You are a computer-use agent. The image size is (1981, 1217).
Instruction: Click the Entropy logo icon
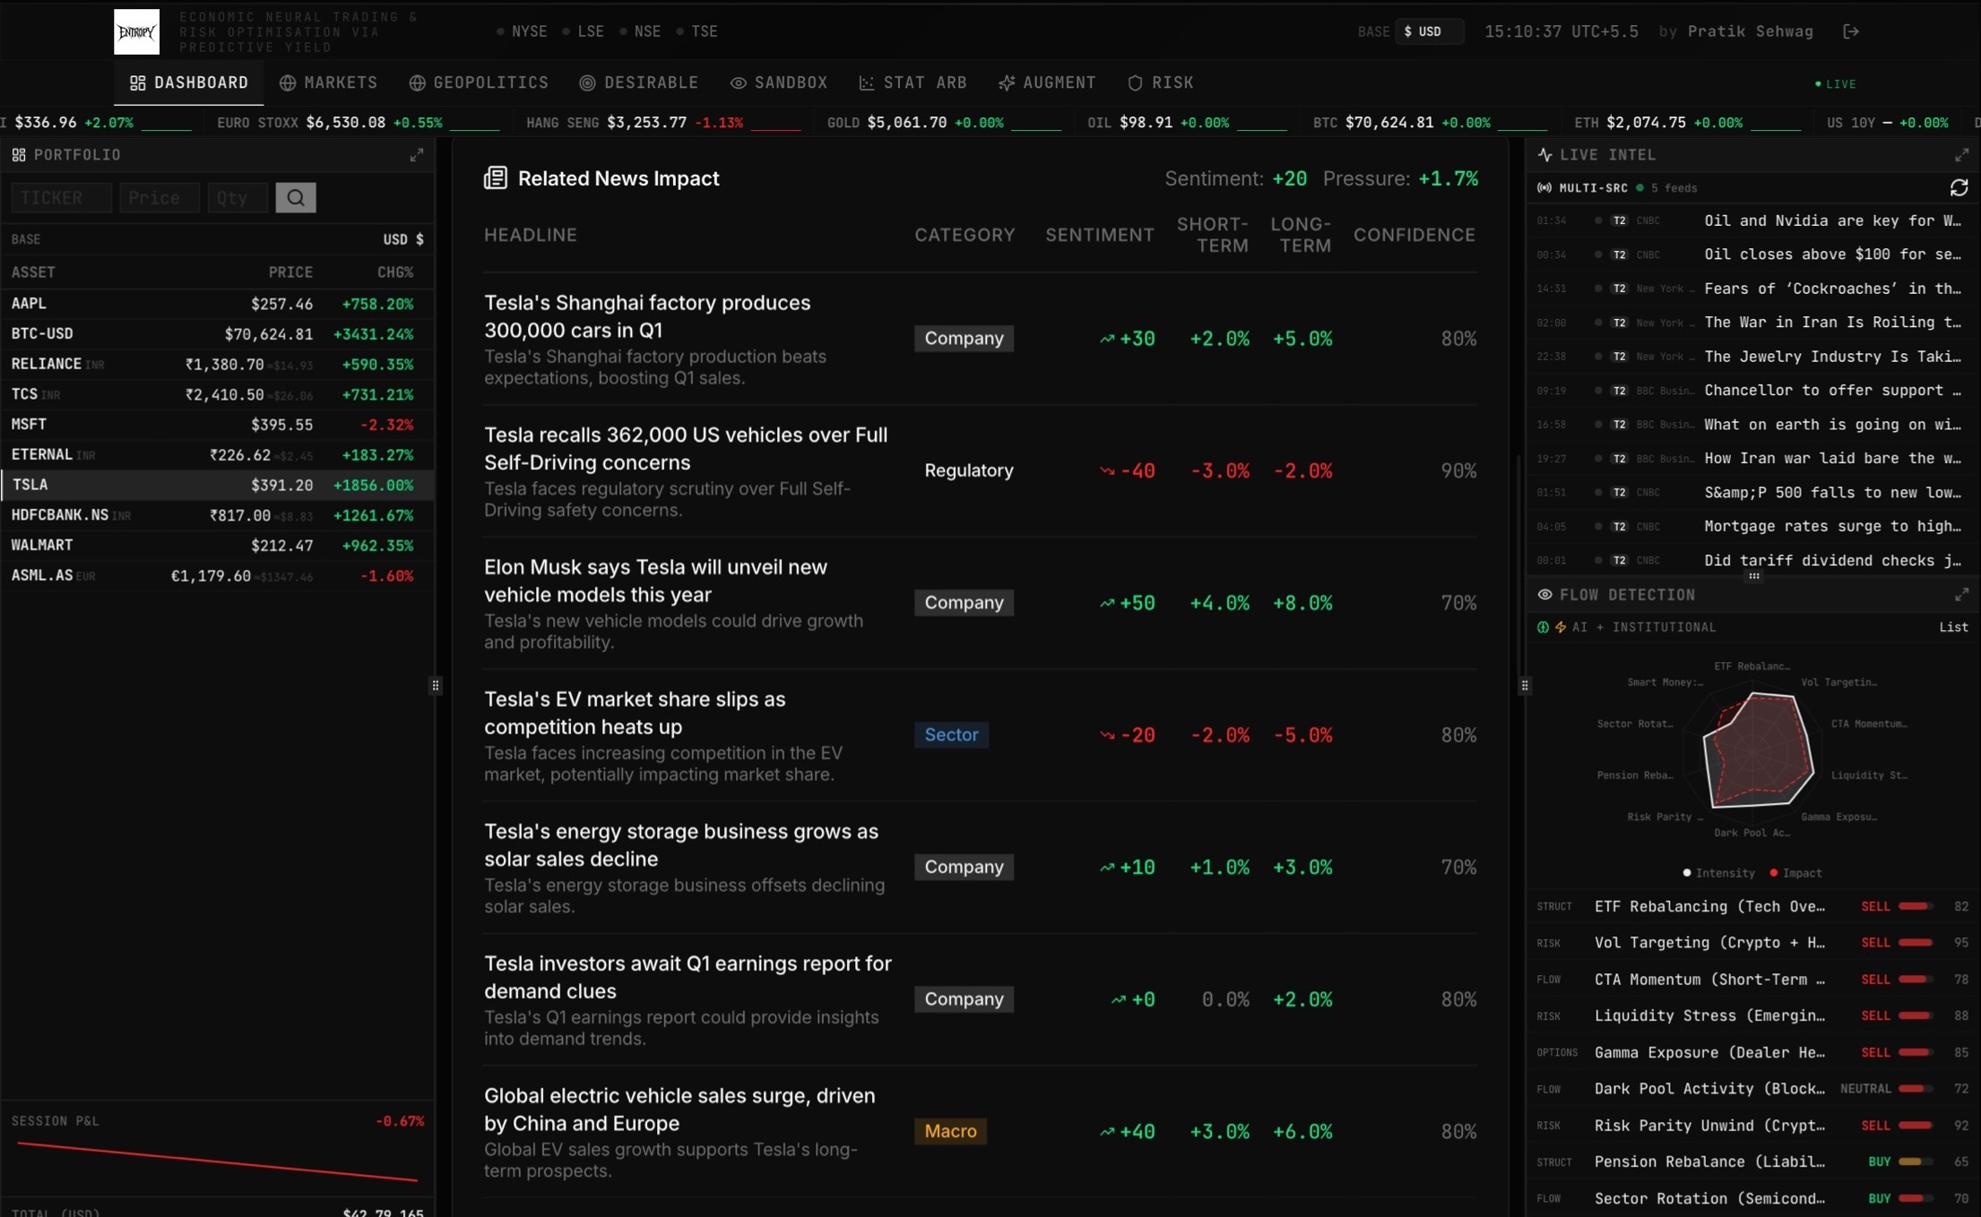(136, 31)
